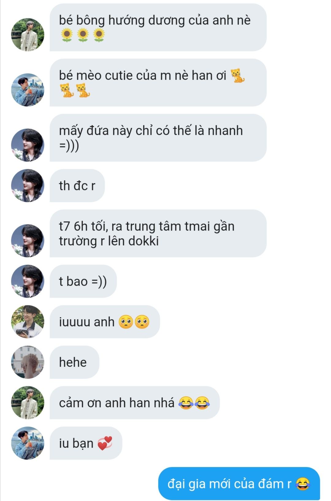Image resolution: width=331 pixels, height=501 pixels.
Task: Tap the blue 'đại gia mới của đám r' bubble
Action: pyautogui.click(x=239, y=484)
